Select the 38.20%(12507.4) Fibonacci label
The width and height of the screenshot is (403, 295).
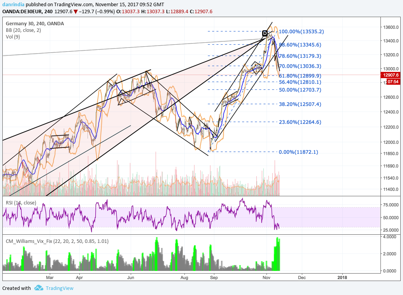[x=300, y=104]
